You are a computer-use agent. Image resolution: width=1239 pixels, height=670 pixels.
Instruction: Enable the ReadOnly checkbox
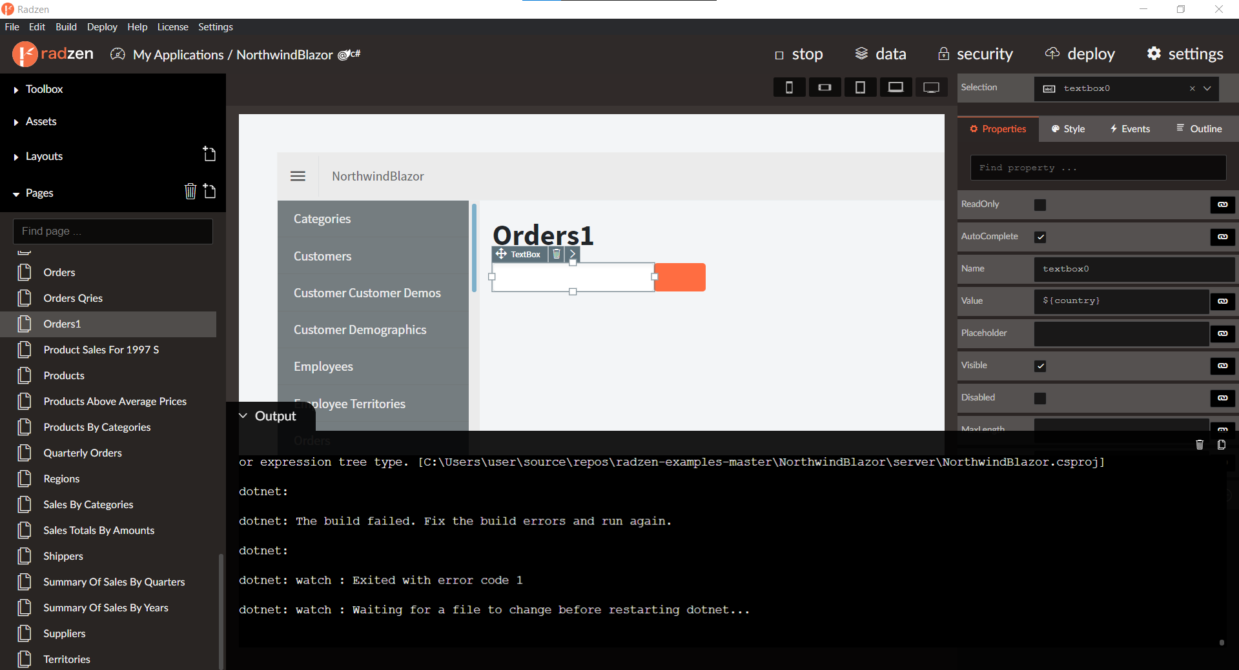pos(1039,204)
